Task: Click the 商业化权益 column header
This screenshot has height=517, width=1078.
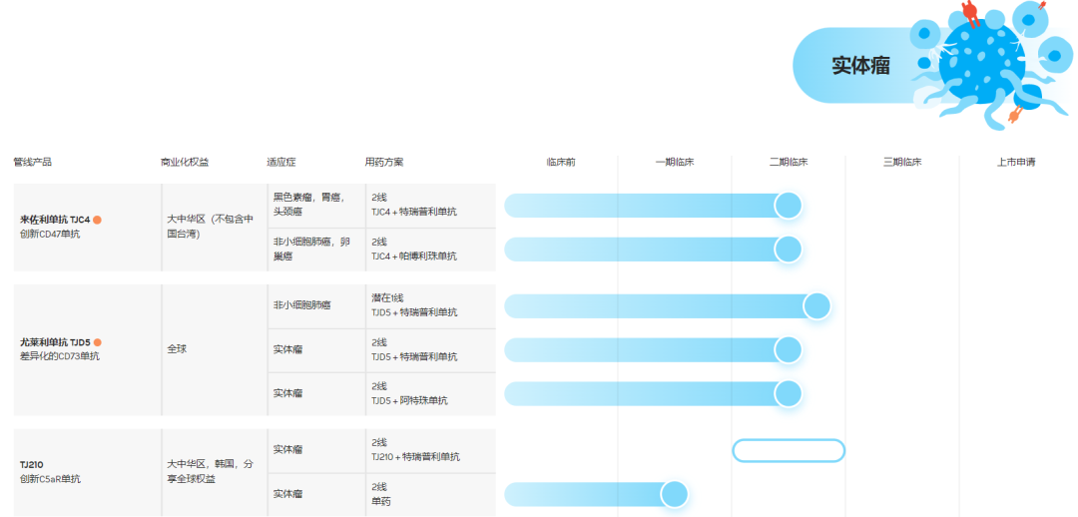Action: 185,163
